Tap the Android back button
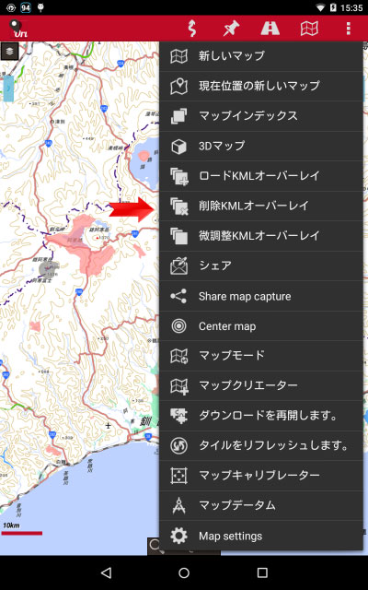Image resolution: width=368 pixels, height=590 pixels. [x=107, y=572]
